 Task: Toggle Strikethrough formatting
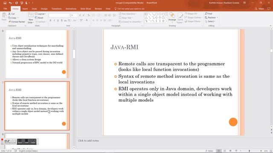[65, 20]
